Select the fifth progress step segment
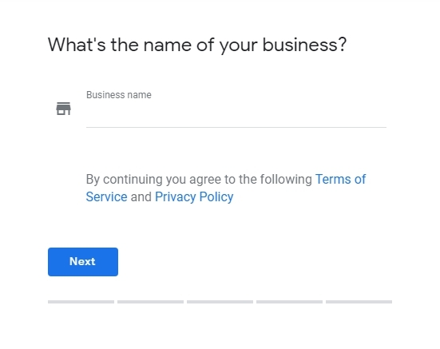The width and height of the screenshot is (440, 349). click(359, 302)
